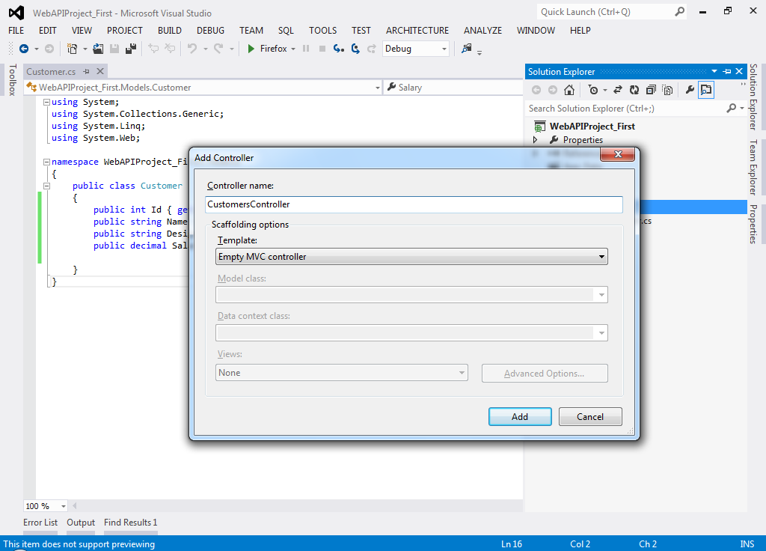766x551 pixels.
Task: Click the Controller name input field
Action: coord(414,204)
